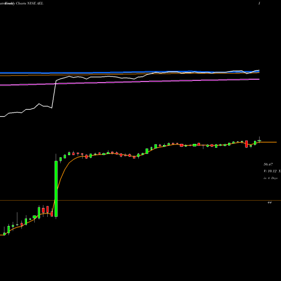Select the thick blue moving average line
Viewport: 281px width, 281px height.
point(130,72)
